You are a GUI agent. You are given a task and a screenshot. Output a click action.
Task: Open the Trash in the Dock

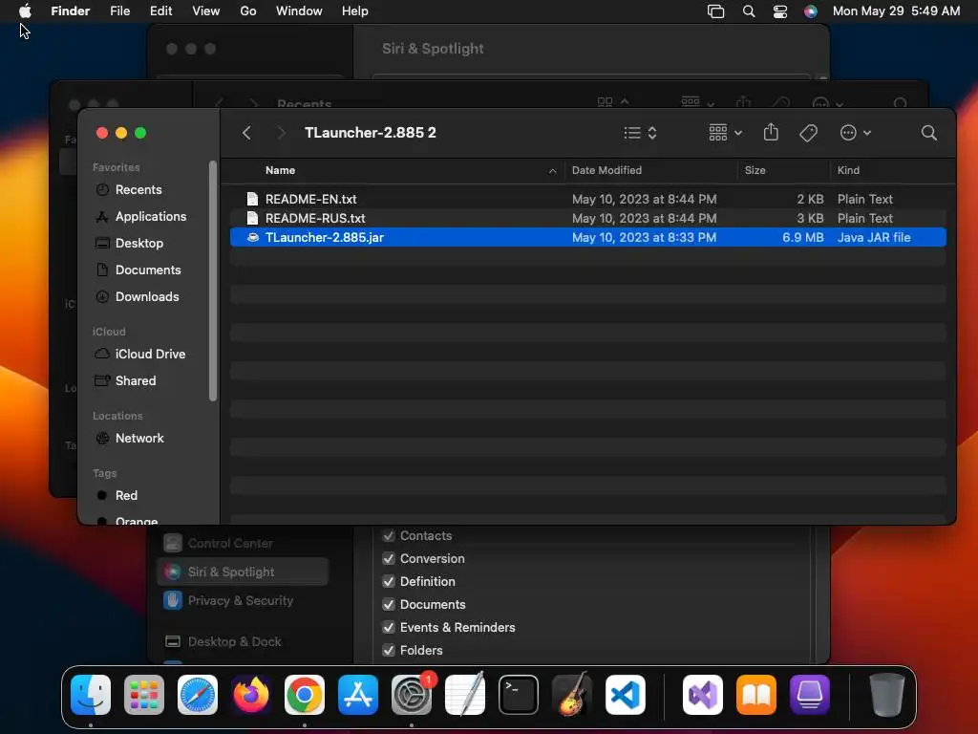(x=887, y=695)
